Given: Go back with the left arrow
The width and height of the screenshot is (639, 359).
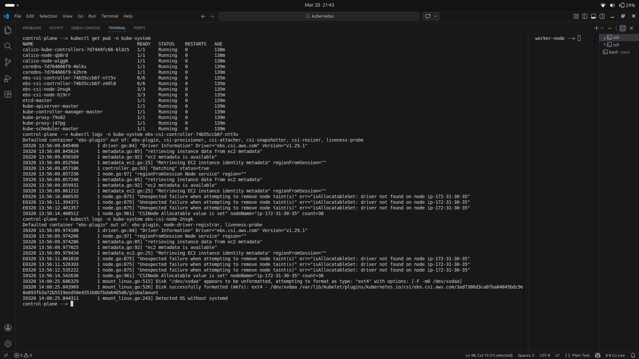Looking at the screenshot, I should 203,16.
